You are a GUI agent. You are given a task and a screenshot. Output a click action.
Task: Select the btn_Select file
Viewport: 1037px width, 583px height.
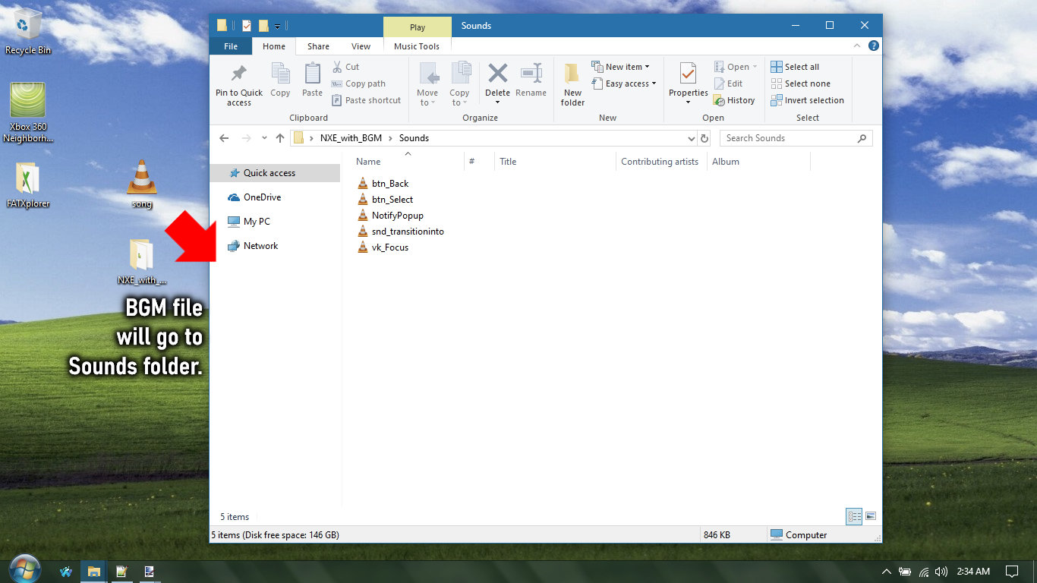tap(386, 200)
